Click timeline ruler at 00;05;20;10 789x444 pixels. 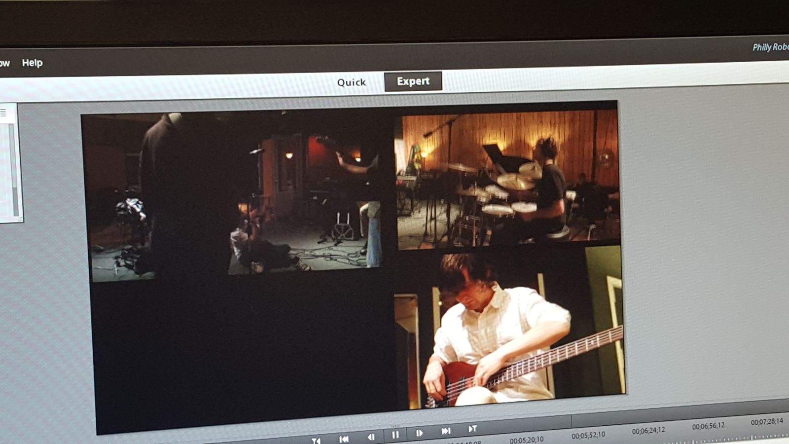[526, 440]
